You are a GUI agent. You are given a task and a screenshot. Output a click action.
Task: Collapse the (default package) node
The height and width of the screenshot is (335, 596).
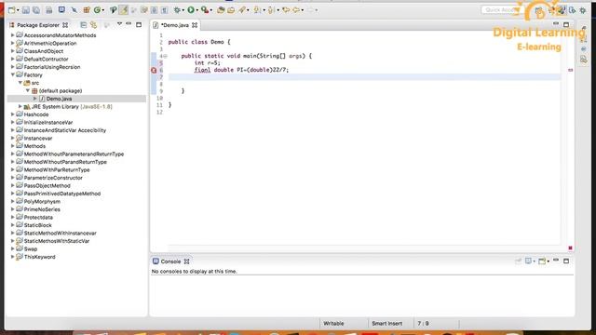coord(28,91)
